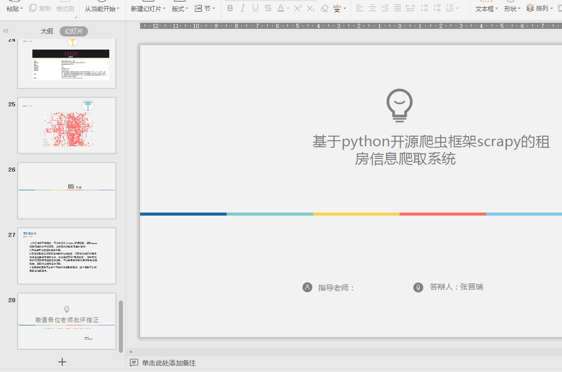Click the microphone icon beside 答辩人
This screenshot has width=562, height=372.
click(418, 287)
